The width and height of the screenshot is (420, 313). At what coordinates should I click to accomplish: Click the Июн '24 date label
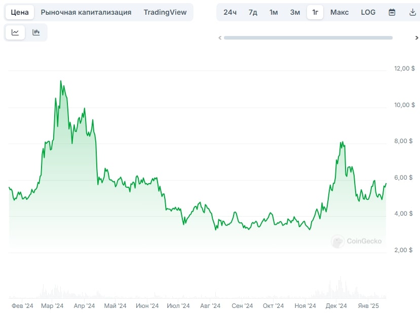tap(147, 306)
